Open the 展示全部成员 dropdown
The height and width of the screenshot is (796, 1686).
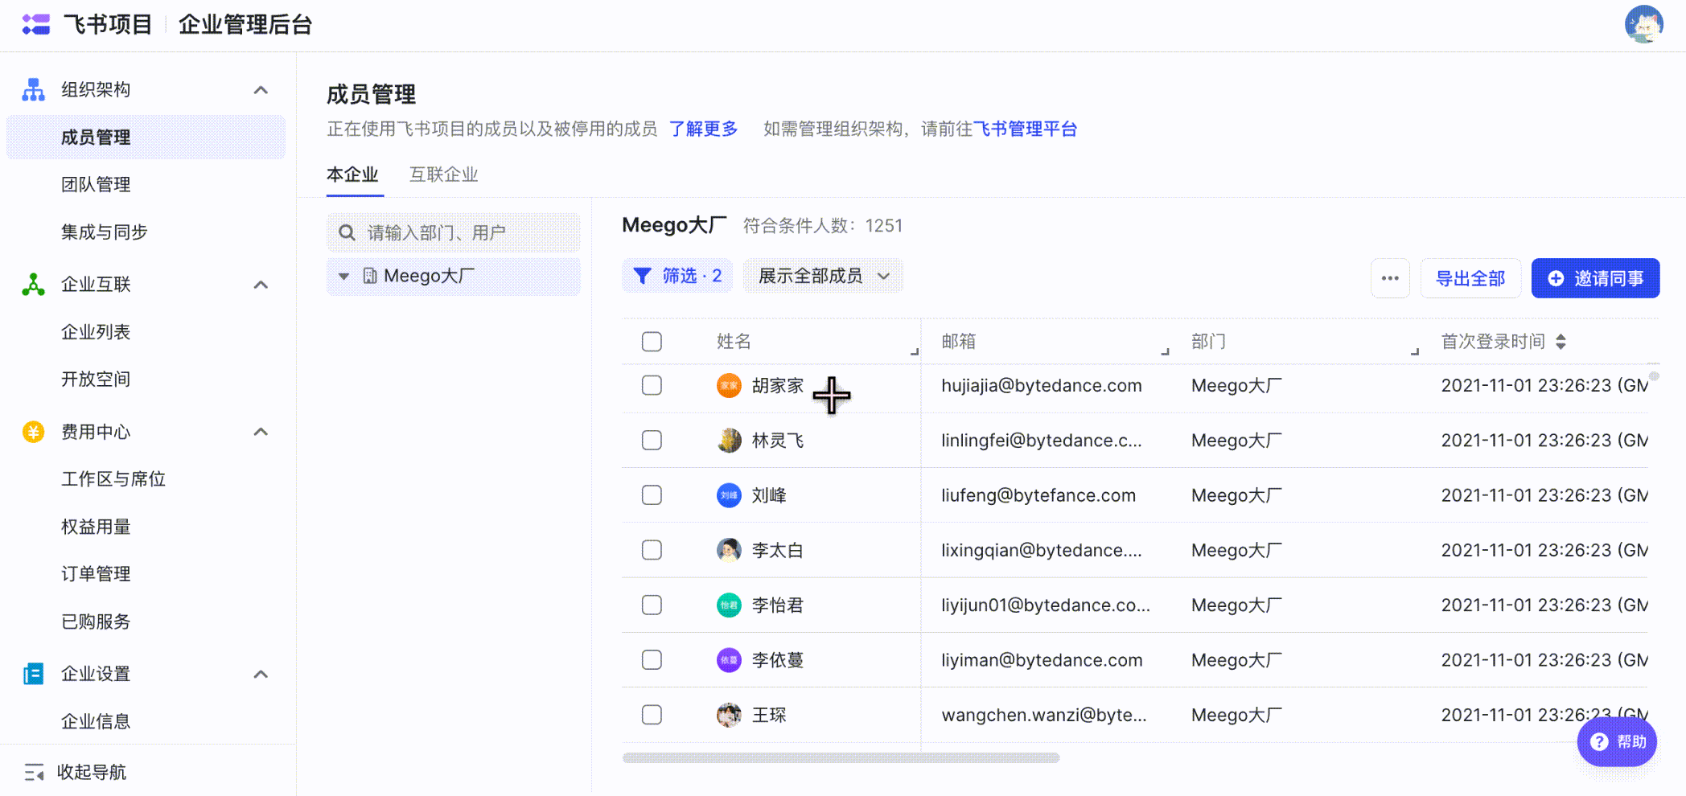coord(823,276)
